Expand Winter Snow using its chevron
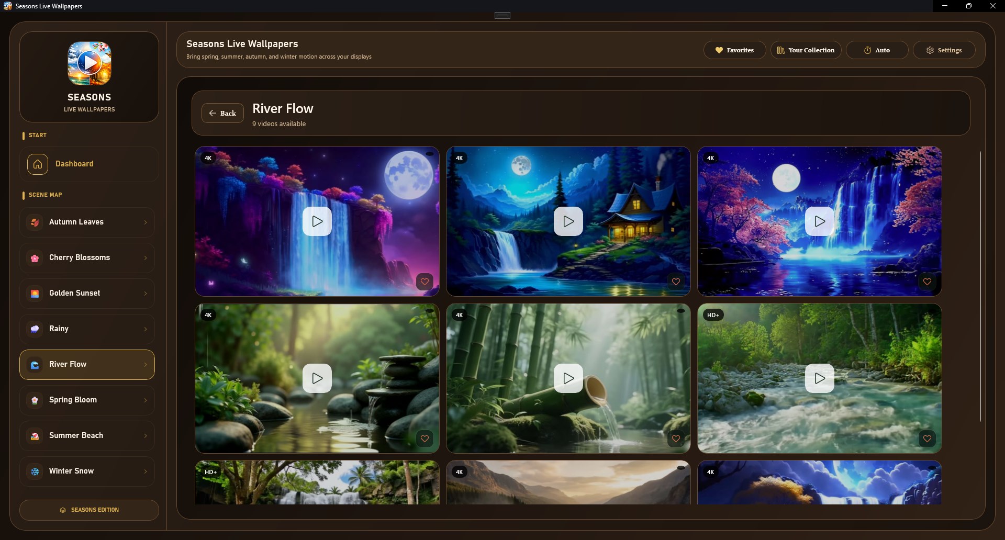 tap(146, 471)
